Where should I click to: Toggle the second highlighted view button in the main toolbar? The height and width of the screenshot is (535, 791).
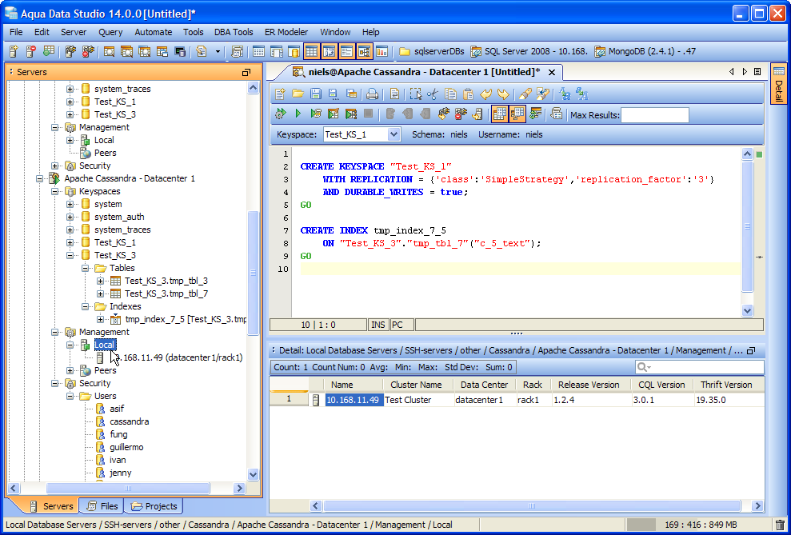pyautogui.click(x=329, y=51)
